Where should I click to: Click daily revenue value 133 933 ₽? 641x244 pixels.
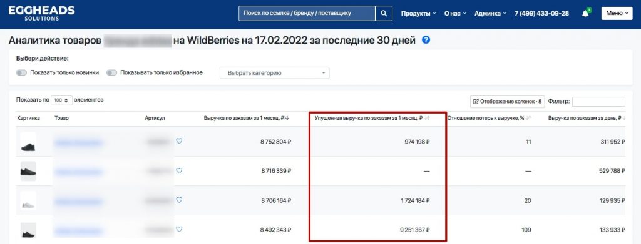(612, 230)
